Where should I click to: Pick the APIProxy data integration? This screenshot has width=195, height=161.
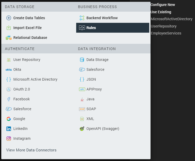pyautogui.click(x=94, y=89)
